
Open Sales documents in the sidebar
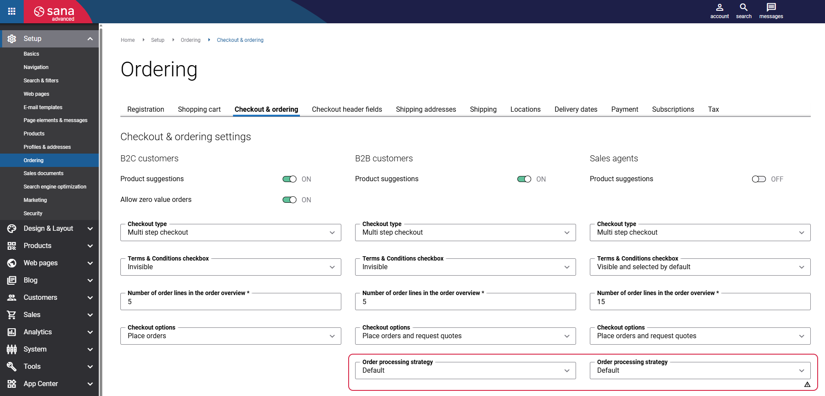(44, 173)
